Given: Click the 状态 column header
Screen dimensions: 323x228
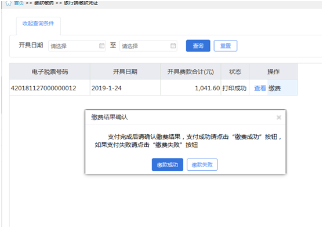Looking at the screenshot, I should (x=235, y=72).
